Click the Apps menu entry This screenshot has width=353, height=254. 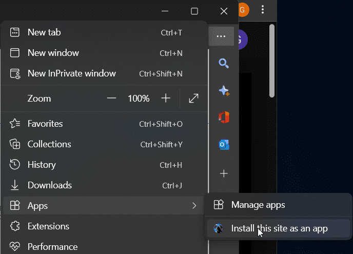pos(104,206)
